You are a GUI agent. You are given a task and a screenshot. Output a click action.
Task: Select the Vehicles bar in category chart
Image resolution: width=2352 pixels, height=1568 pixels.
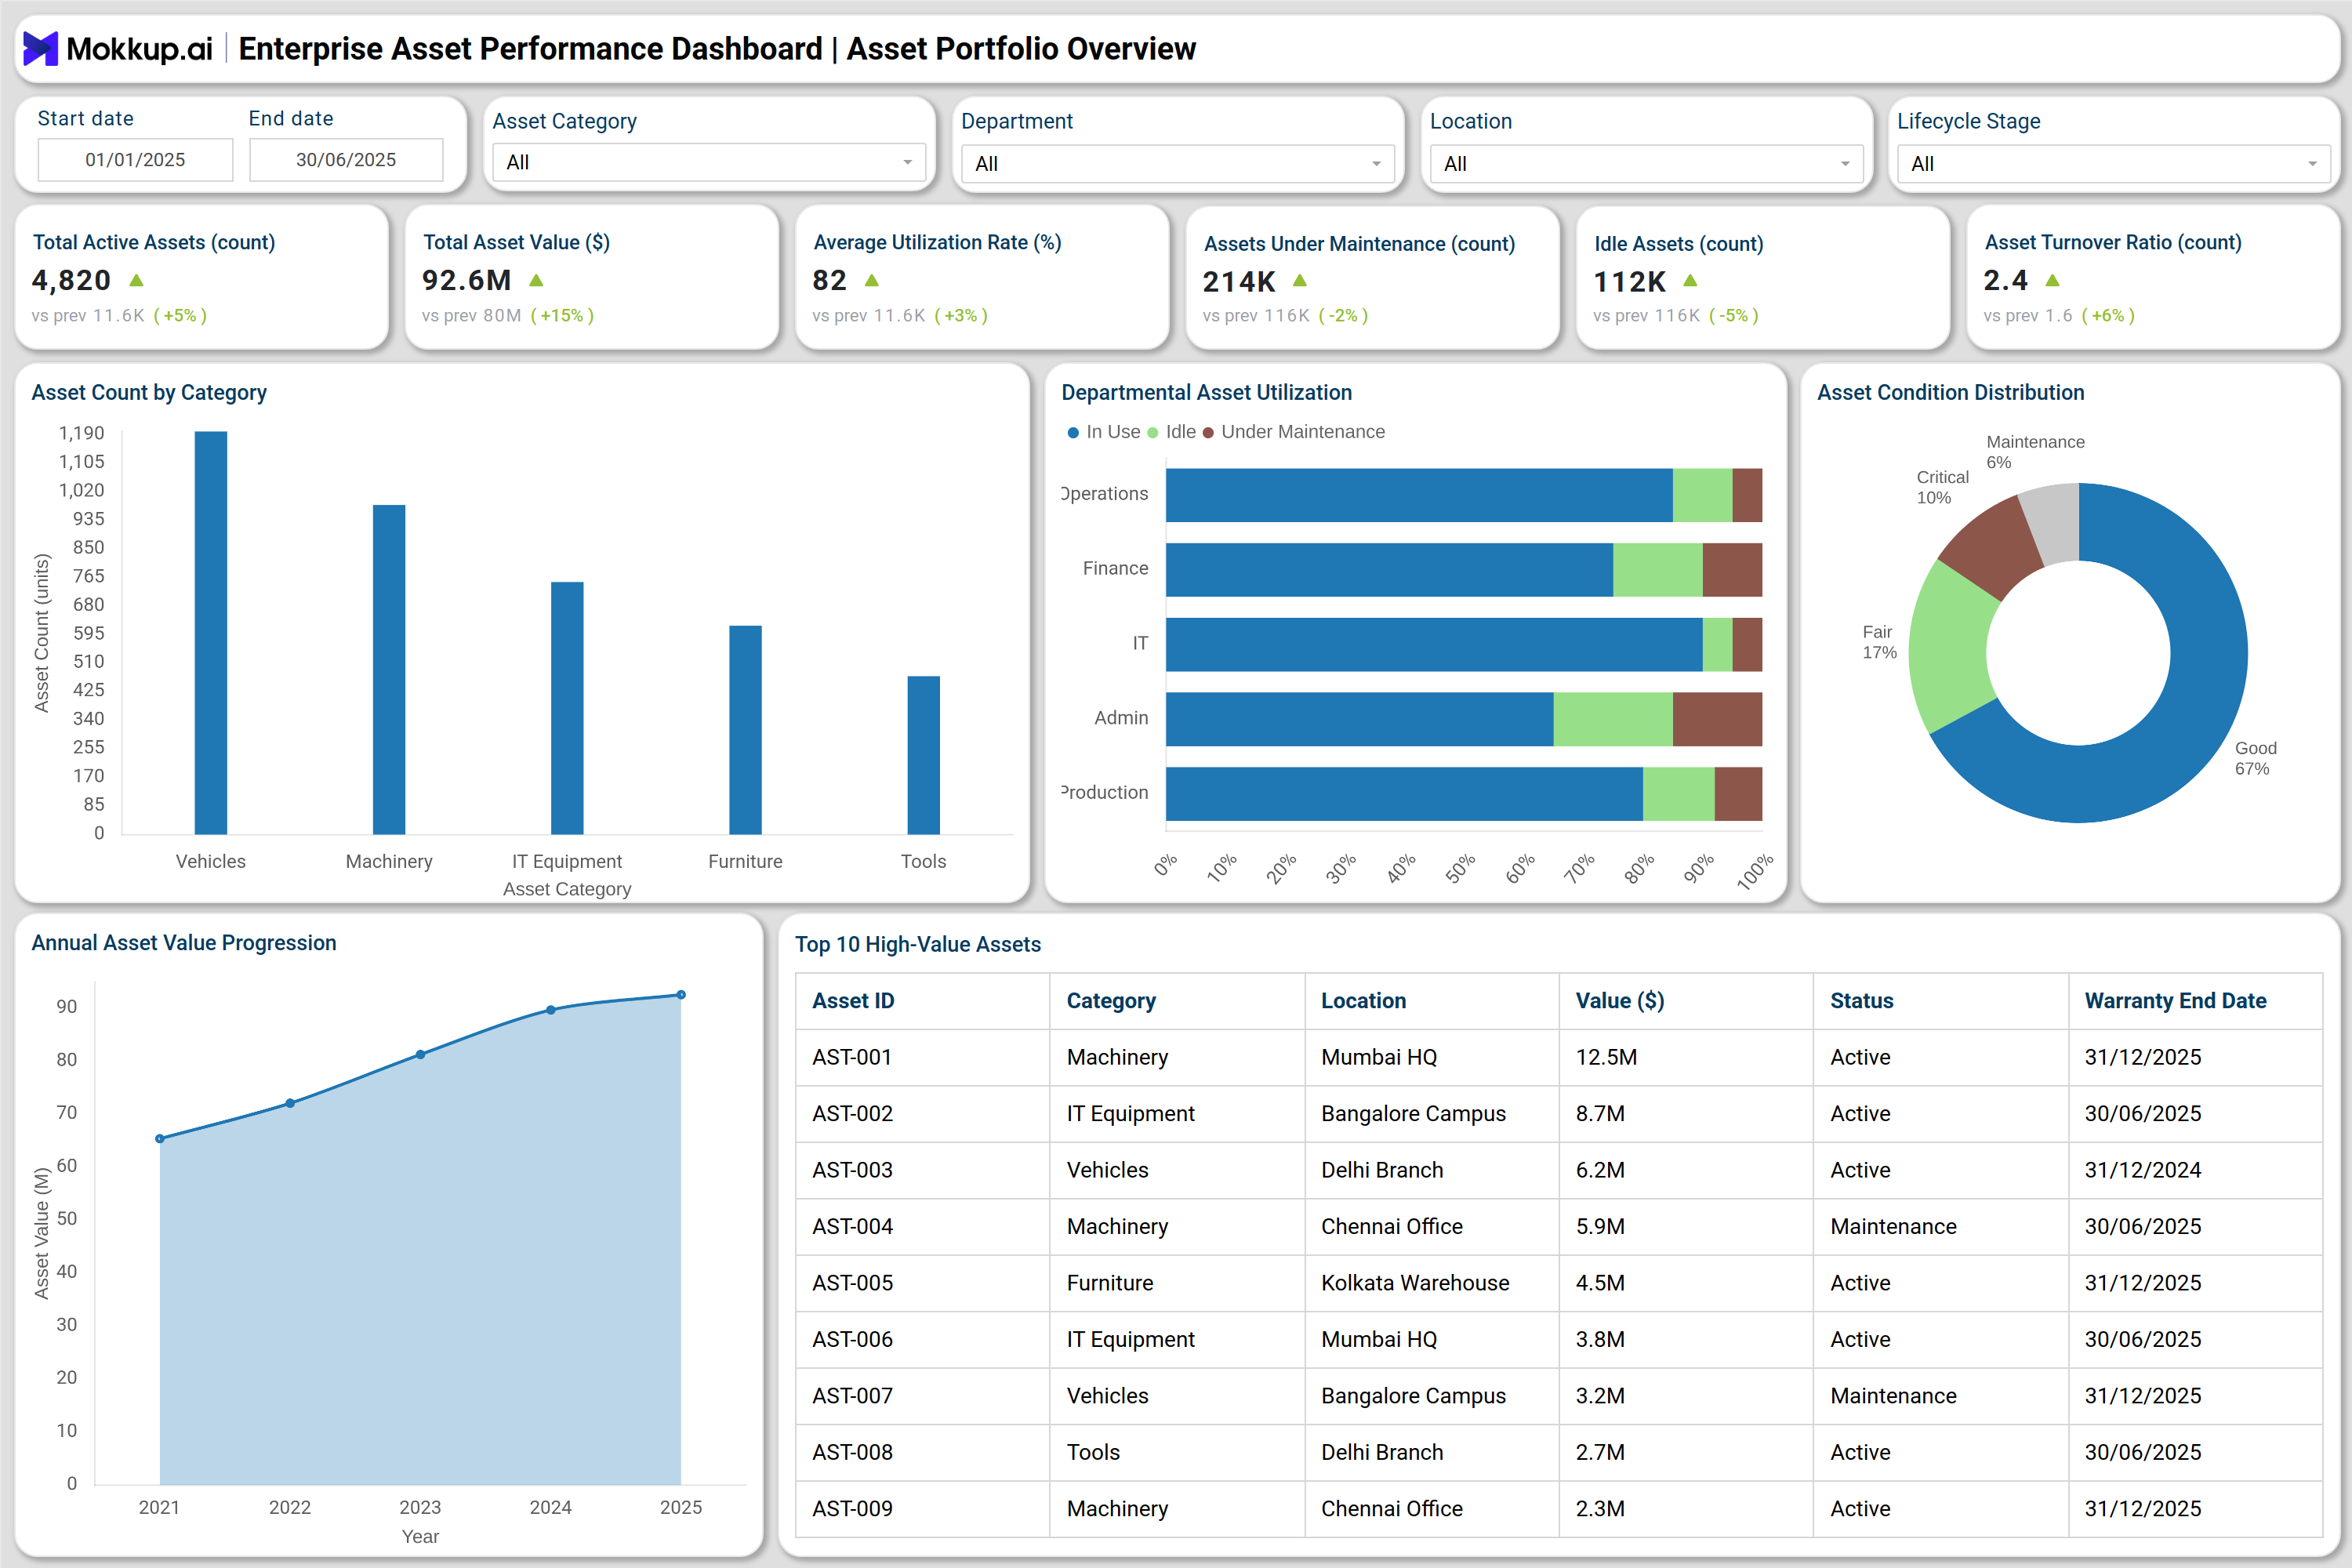211,633
